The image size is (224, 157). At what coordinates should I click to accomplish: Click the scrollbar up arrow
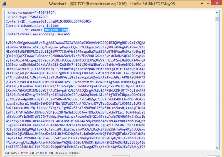click(217, 12)
